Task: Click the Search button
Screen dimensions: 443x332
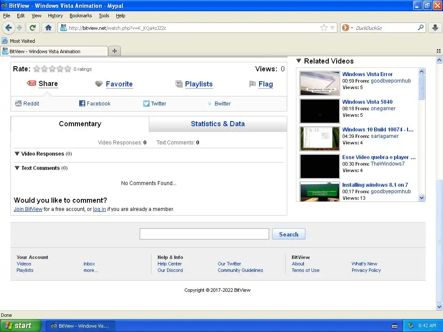Action: click(289, 234)
